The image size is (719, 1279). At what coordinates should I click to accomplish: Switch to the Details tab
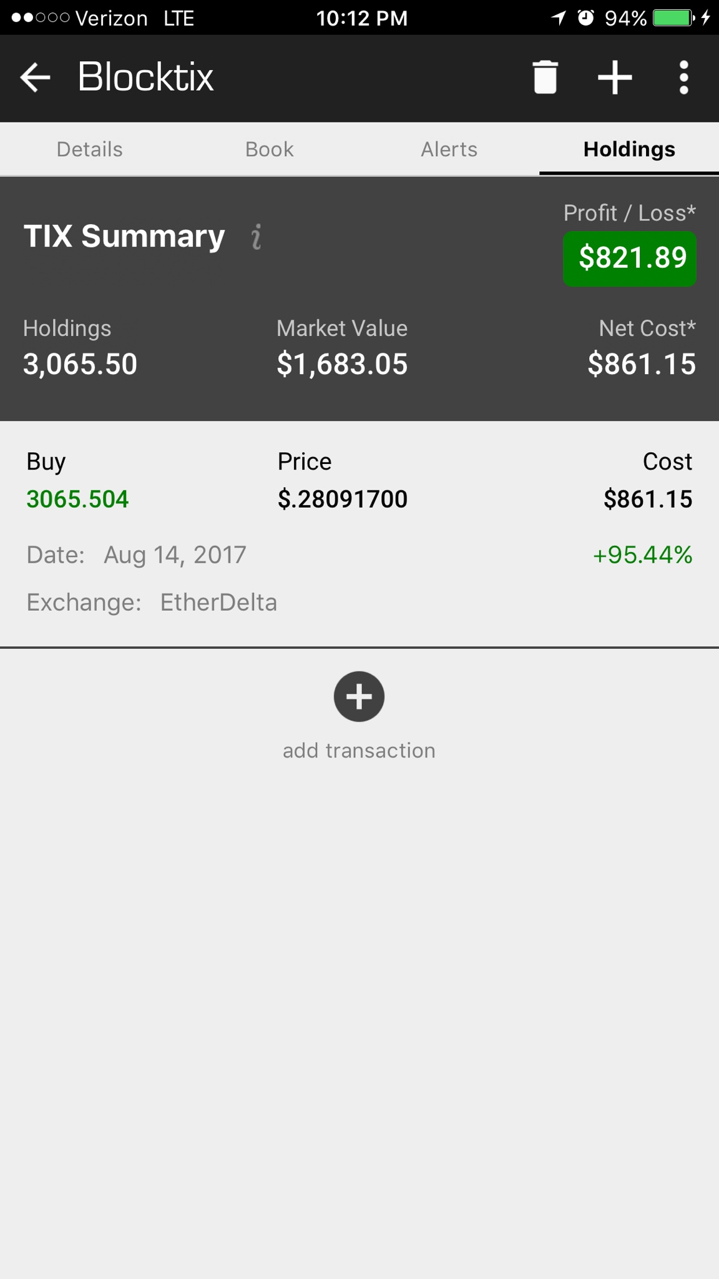click(90, 149)
